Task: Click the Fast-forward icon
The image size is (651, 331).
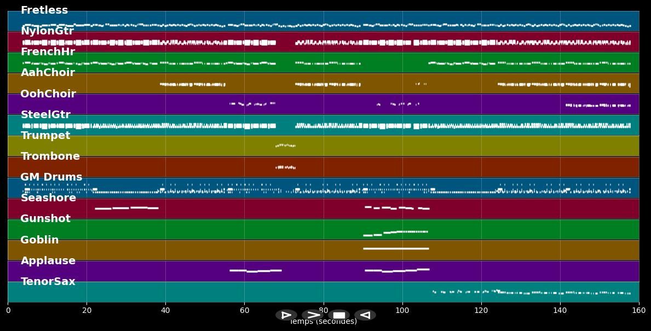Action: point(313,315)
